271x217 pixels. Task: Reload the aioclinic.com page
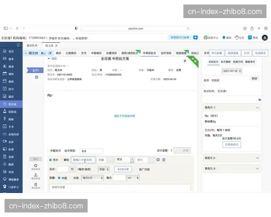coord(188,28)
